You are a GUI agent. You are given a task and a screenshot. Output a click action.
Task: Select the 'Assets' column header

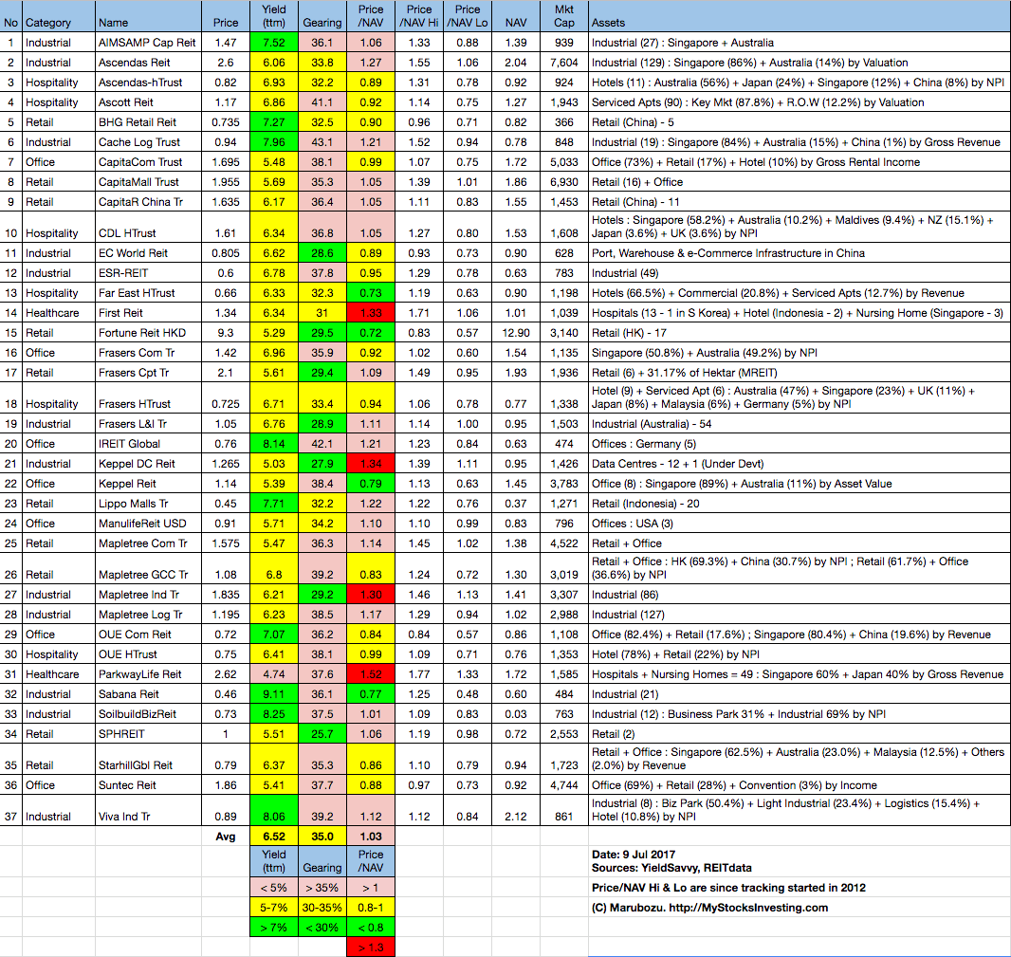pyautogui.click(x=800, y=16)
